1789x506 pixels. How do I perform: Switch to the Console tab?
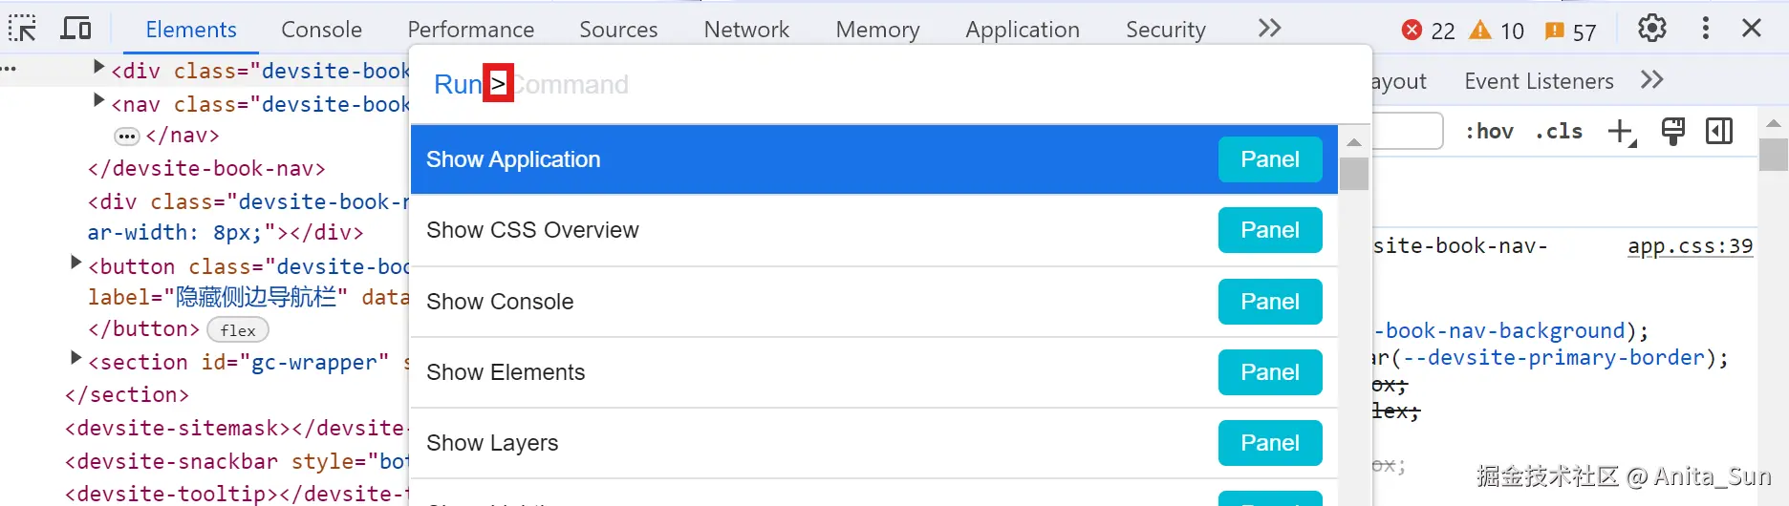click(321, 30)
